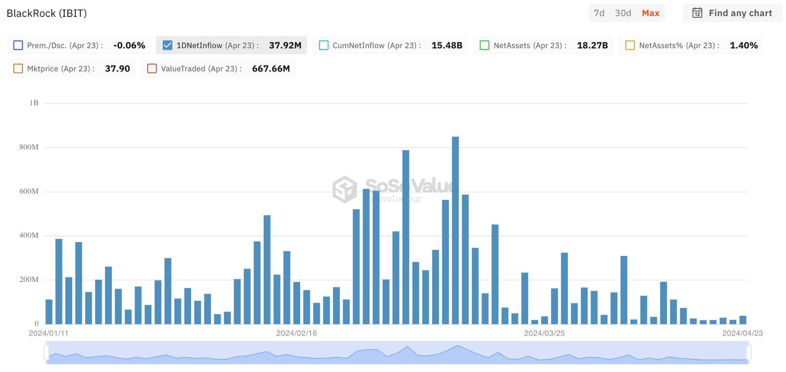
Task: Turn on the ValueTraded checkbox
Action: coord(152,69)
